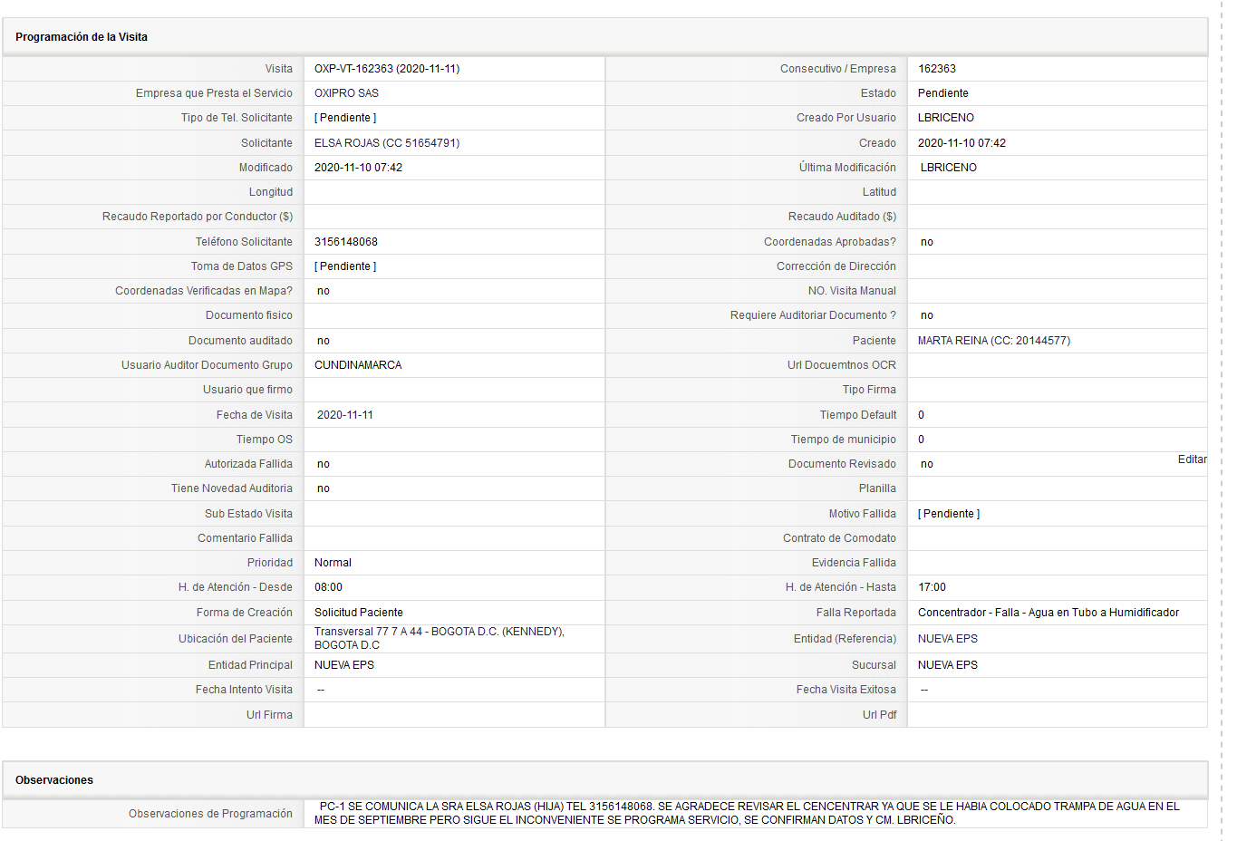Image resolution: width=1237 pixels, height=841 pixels.
Task: Click CUNDINAMARCA group value
Action: coord(358,365)
